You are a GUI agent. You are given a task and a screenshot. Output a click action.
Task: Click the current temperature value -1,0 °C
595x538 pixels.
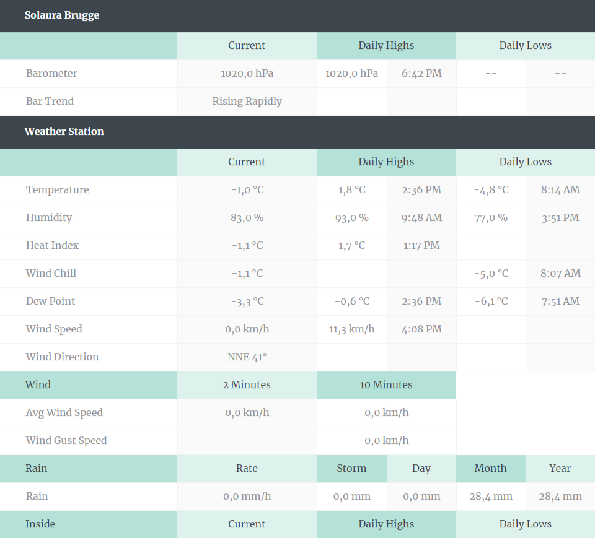tap(247, 189)
